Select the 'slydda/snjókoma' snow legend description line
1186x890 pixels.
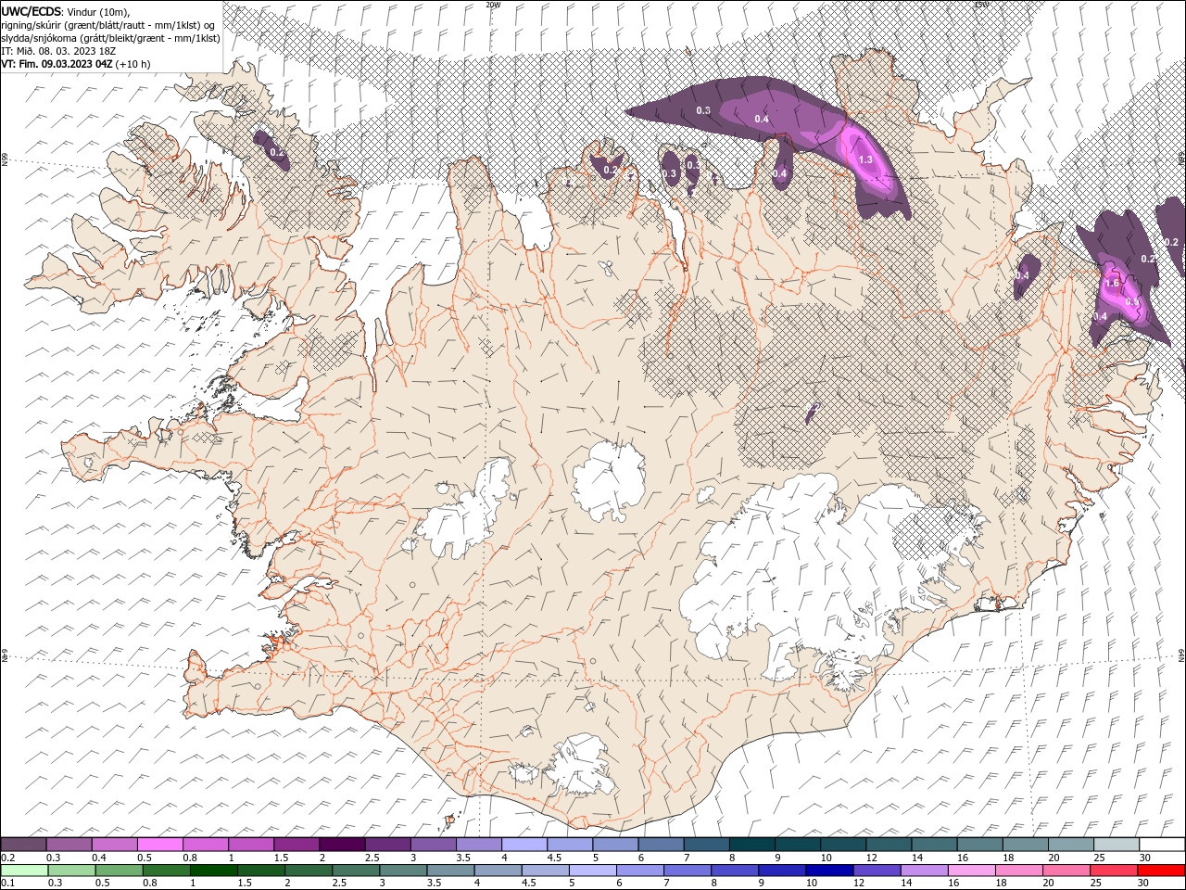pos(110,38)
